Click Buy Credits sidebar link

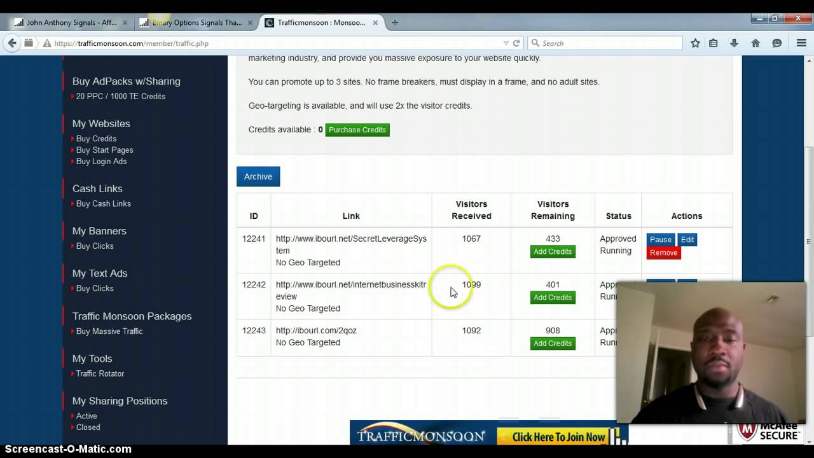tap(96, 139)
